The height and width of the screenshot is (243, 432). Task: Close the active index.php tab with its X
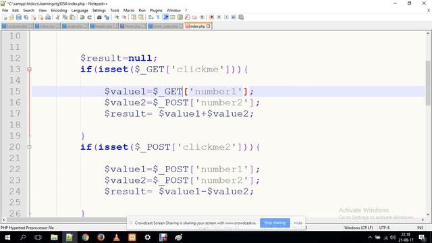tap(209, 26)
